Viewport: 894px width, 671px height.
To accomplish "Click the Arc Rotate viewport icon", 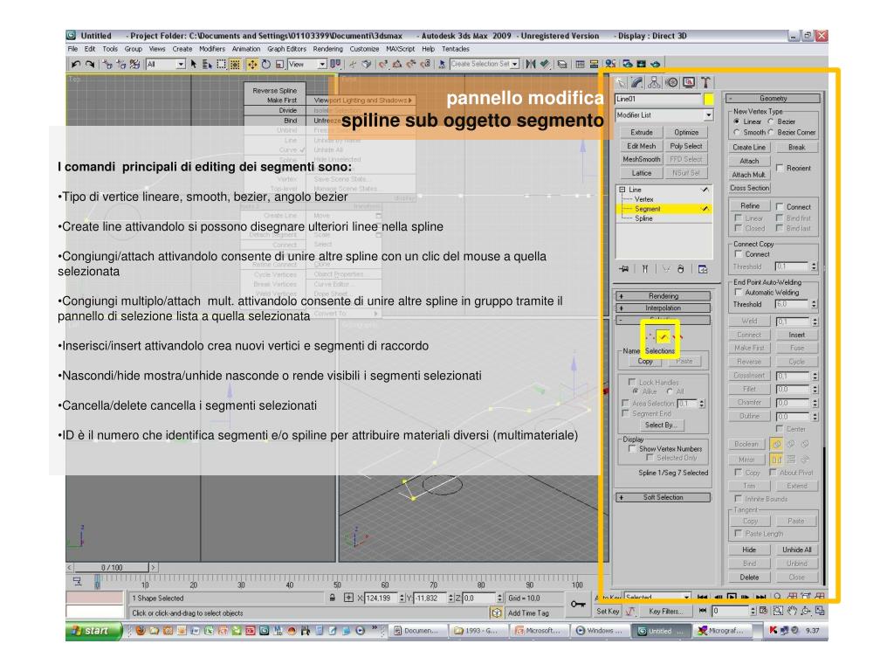I will (x=806, y=611).
